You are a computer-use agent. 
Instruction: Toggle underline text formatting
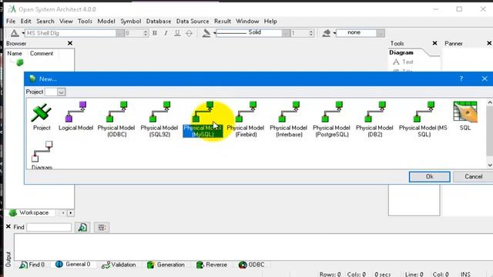pos(177,33)
